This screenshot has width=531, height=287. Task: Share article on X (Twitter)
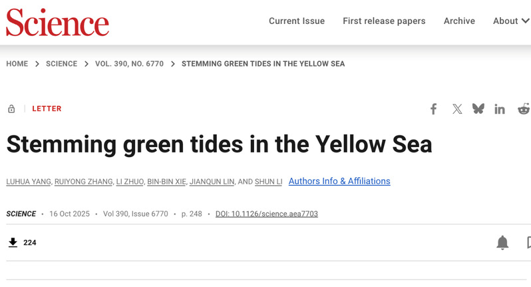pyautogui.click(x=457, y=109)
